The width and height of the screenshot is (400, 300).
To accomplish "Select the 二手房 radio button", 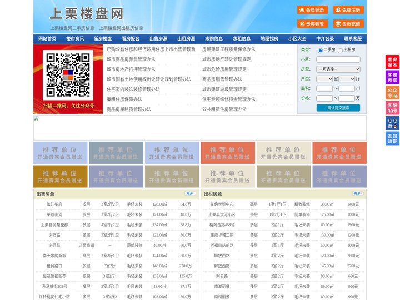I will [320, 51].
